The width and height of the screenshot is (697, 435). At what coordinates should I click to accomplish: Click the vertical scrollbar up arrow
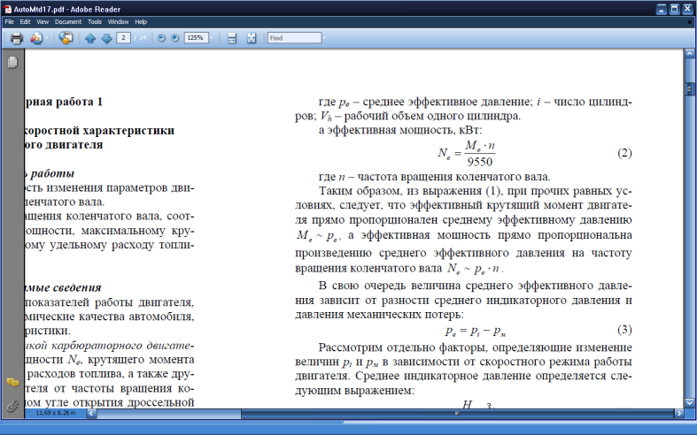pos(689,54)
